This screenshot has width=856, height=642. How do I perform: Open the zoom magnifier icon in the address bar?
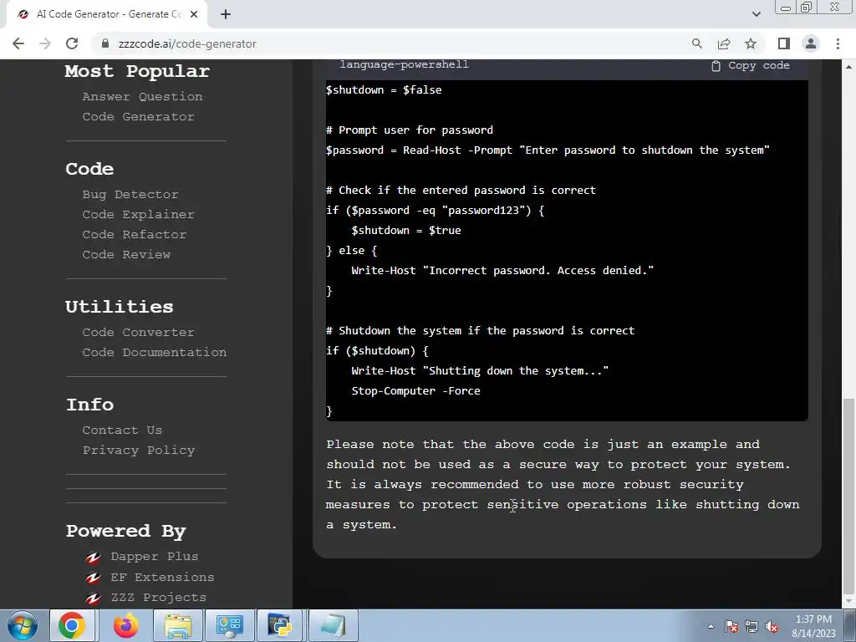pyautogui.click(x=696, y=43)
